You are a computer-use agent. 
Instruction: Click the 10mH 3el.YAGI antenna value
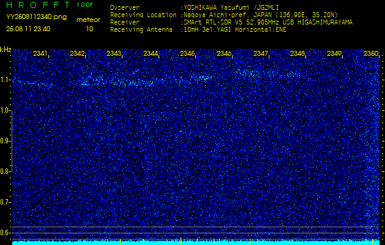click(x=234, y=30)
